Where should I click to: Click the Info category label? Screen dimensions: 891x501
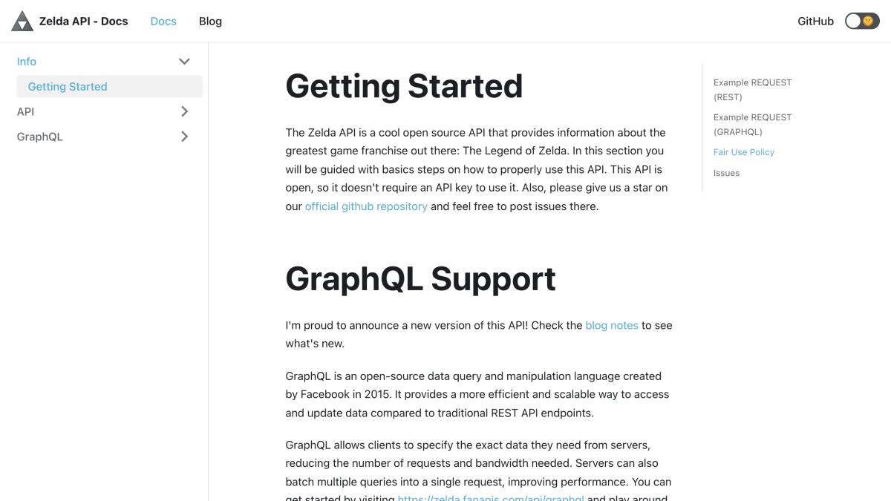pos(27,62)
